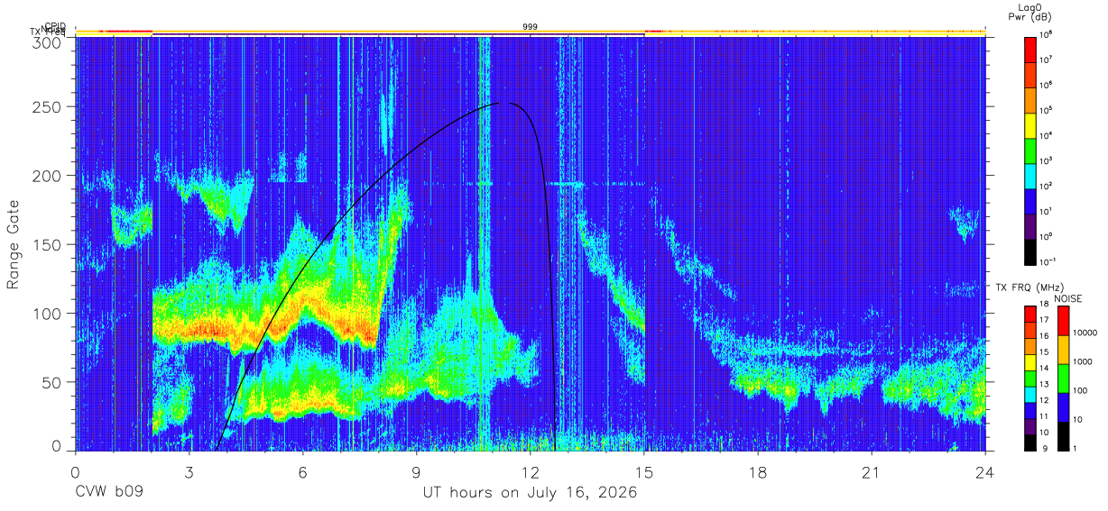Click the 'UT hours on July 16, 2026' label
The width and height of the screenshot is (1108, 511).
pyautogui.click(x=530, y=493)
